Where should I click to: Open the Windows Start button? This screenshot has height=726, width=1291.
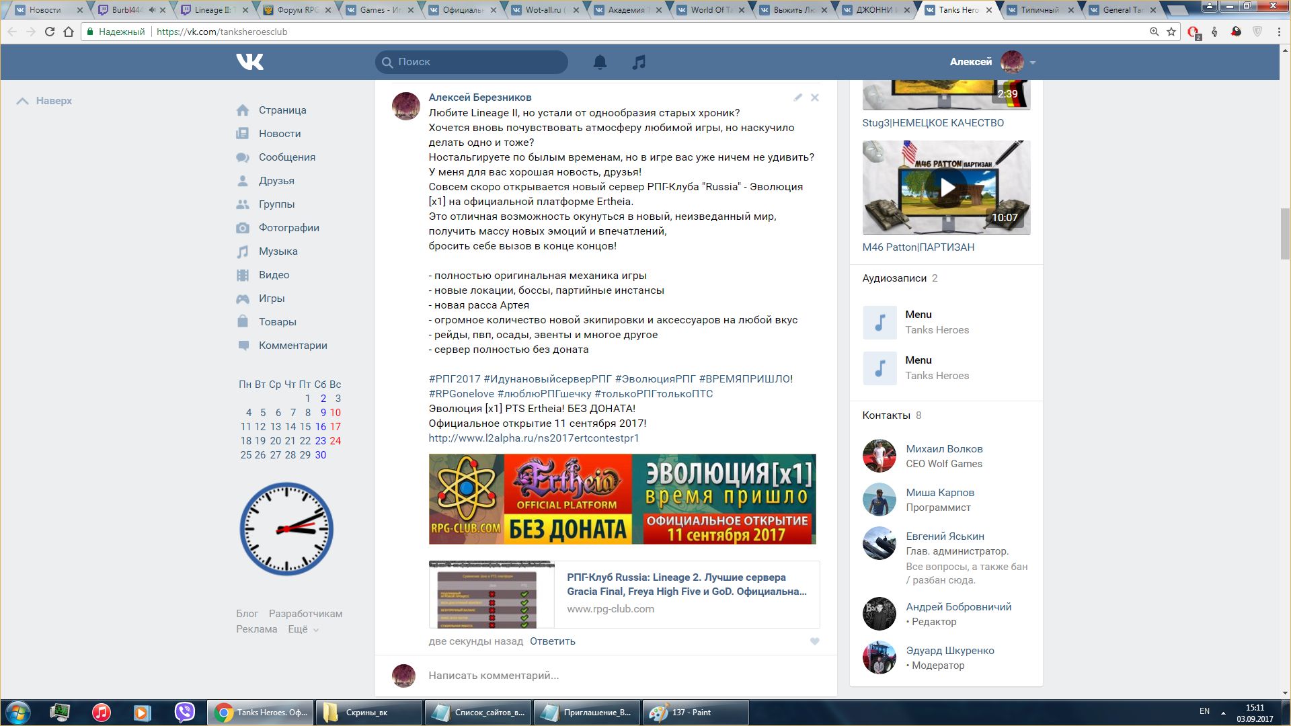(17, 713)
